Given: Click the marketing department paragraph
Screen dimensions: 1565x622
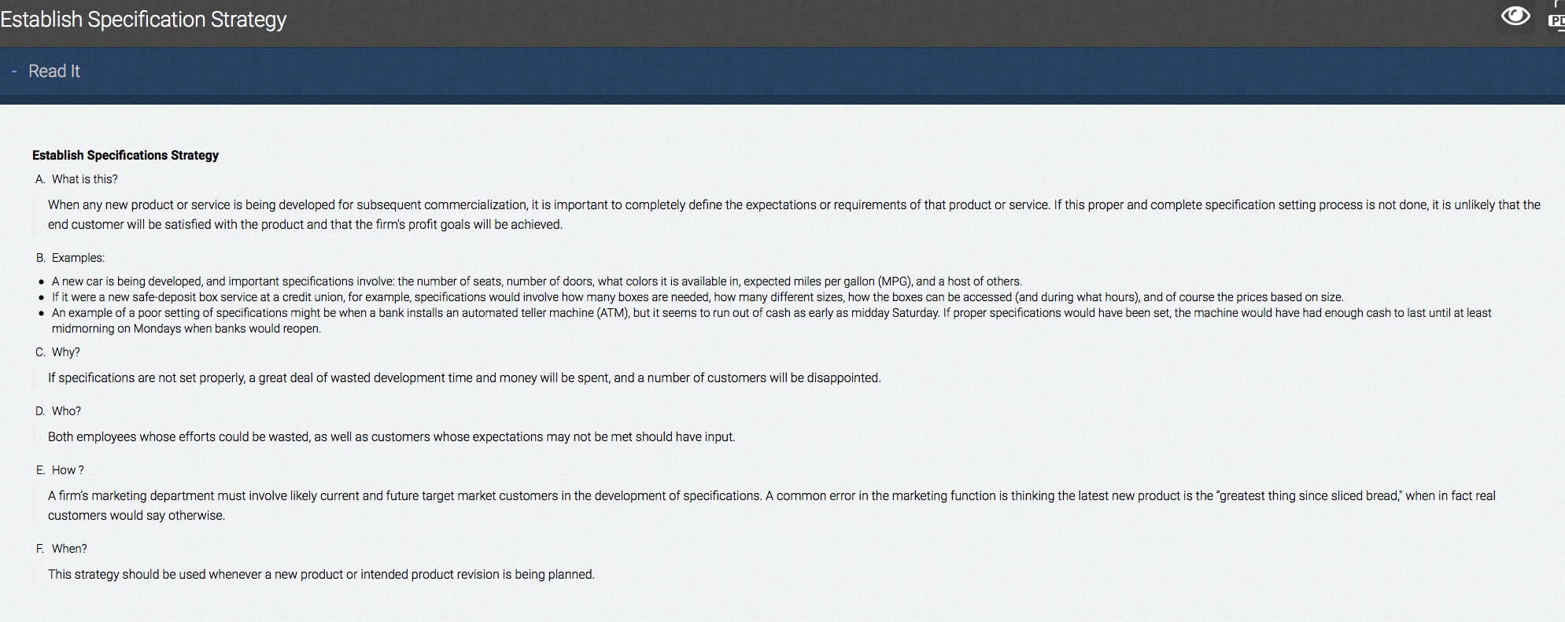Looking at the screenshot, I should pos(772,506).
